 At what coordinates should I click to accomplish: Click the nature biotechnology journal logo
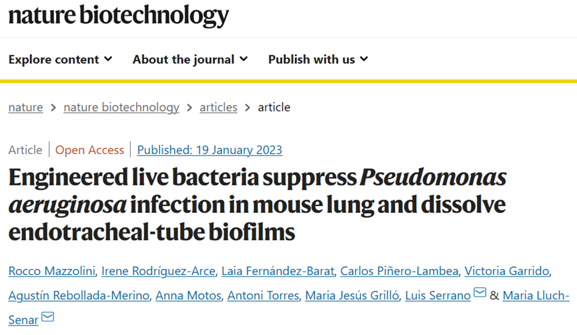[x=119, y=16]
